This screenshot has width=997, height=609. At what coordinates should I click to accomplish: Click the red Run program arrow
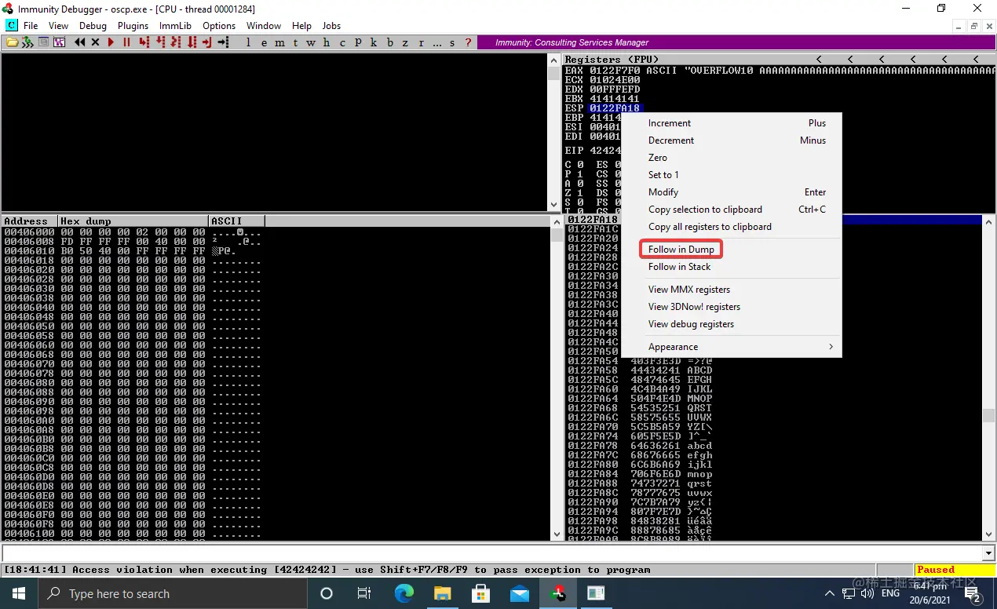tap(111, 42)
